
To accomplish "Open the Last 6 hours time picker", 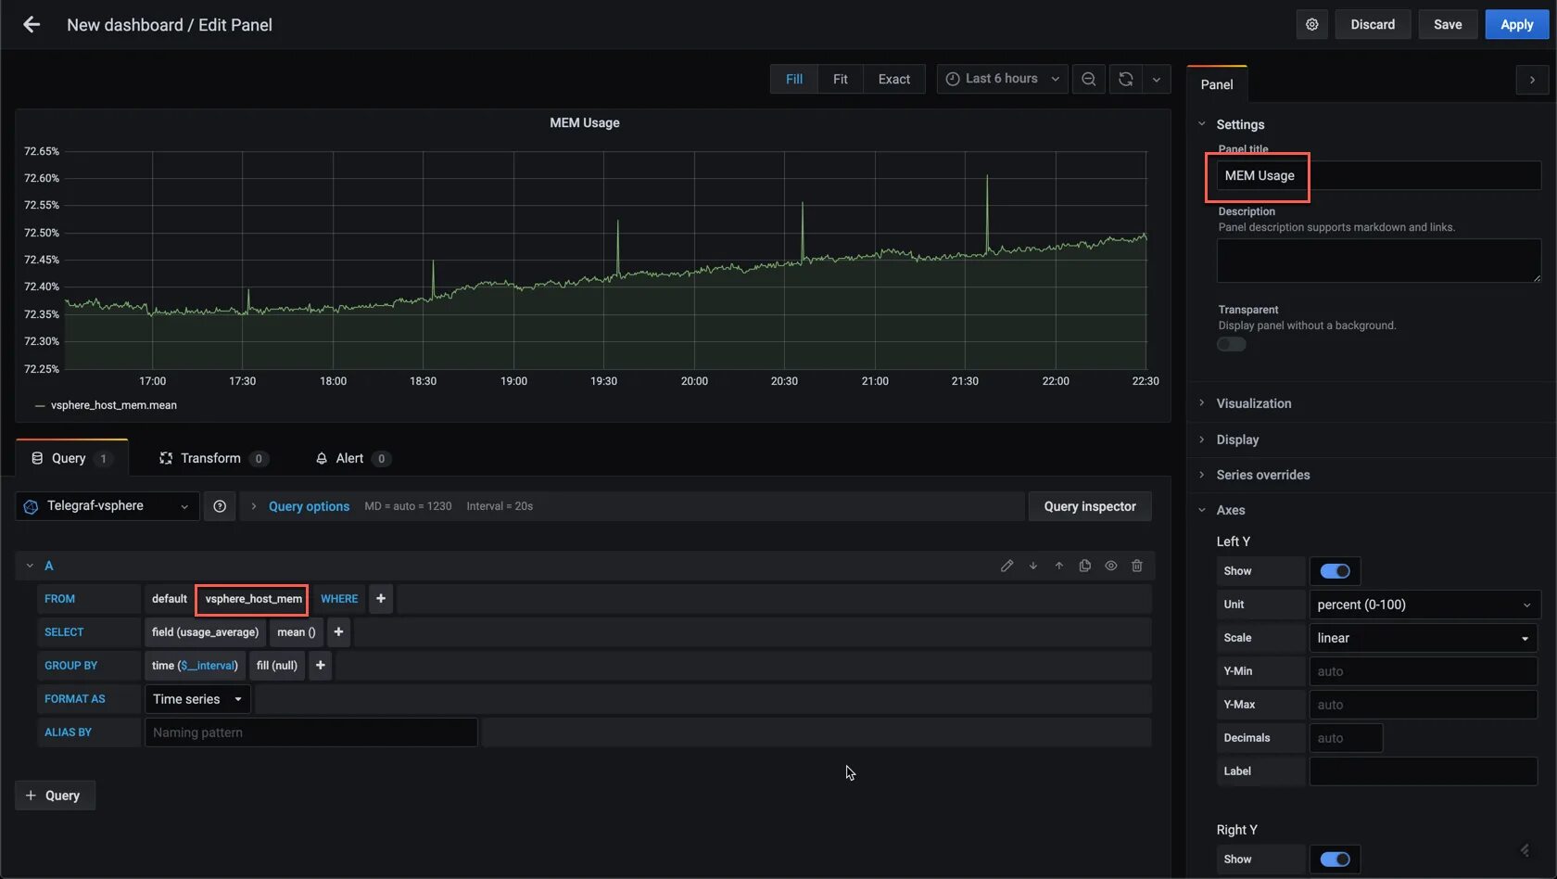I will click(1002, 79).
